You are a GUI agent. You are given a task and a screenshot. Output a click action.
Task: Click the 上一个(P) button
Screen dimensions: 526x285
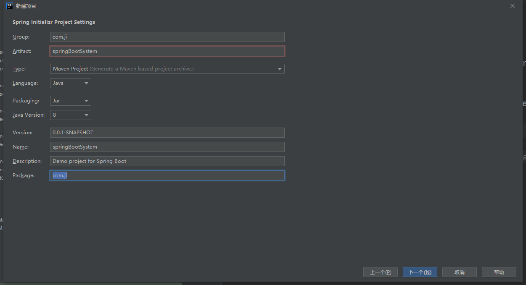coord(380,272)
